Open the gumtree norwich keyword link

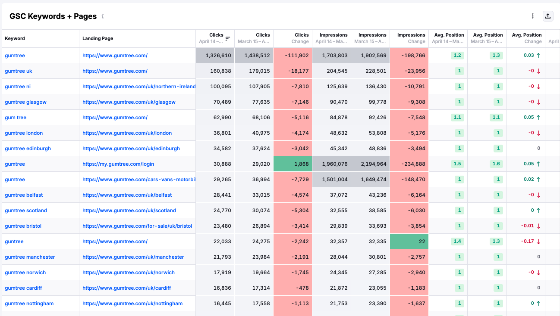[x=25, y=273]
